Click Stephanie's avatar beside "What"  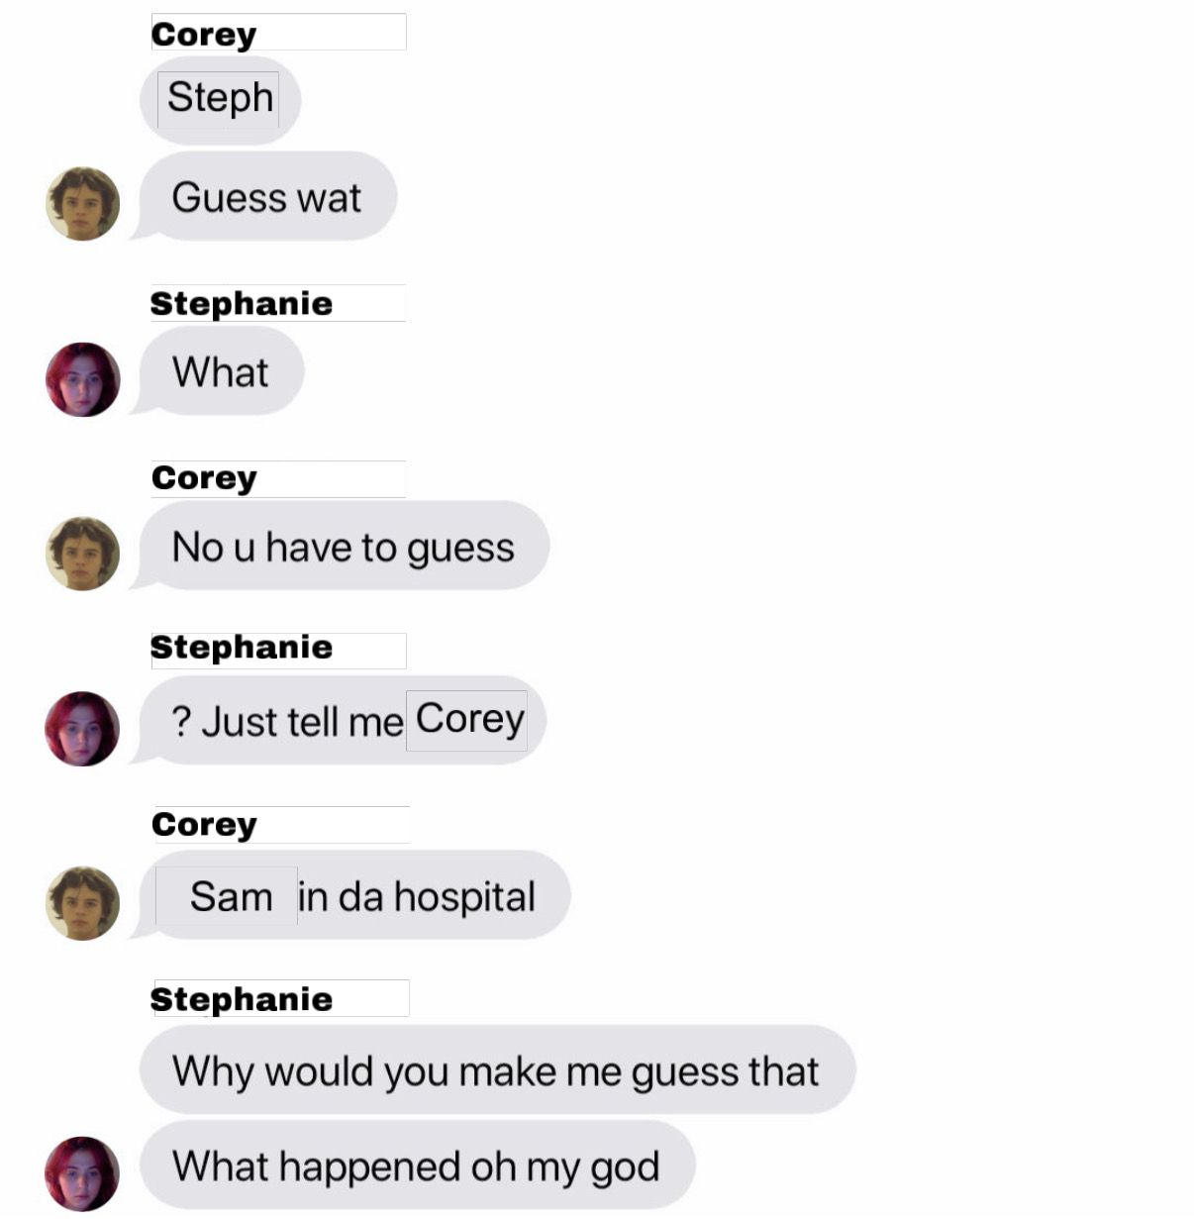click(x=83, y=379)
